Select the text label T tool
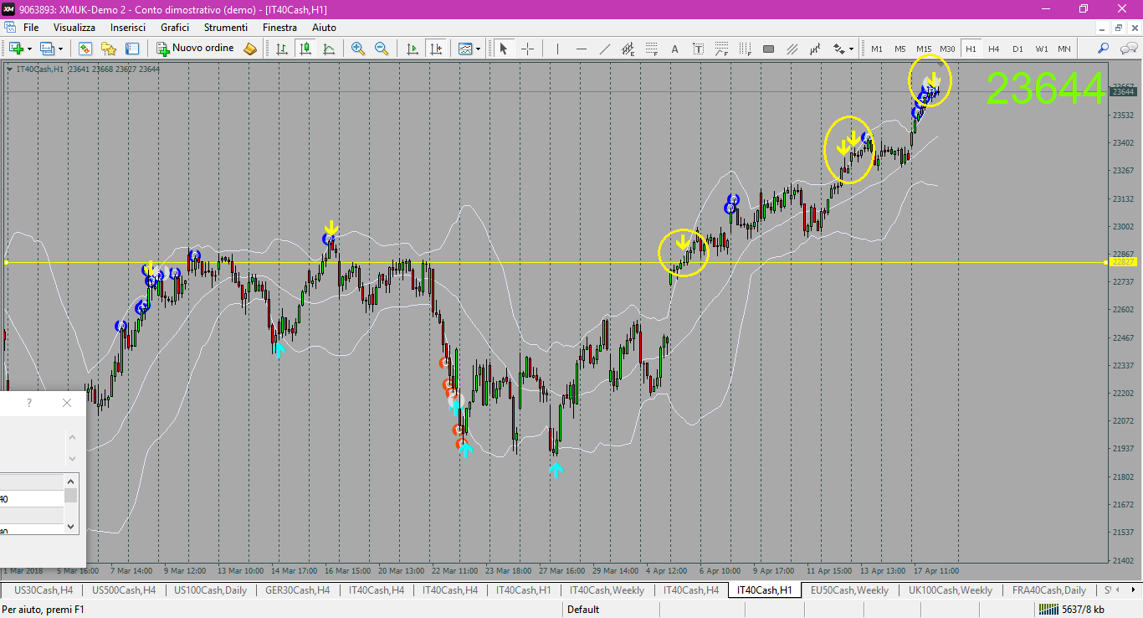Screen dimensions: 1143x618 click(x=698, y=49)
